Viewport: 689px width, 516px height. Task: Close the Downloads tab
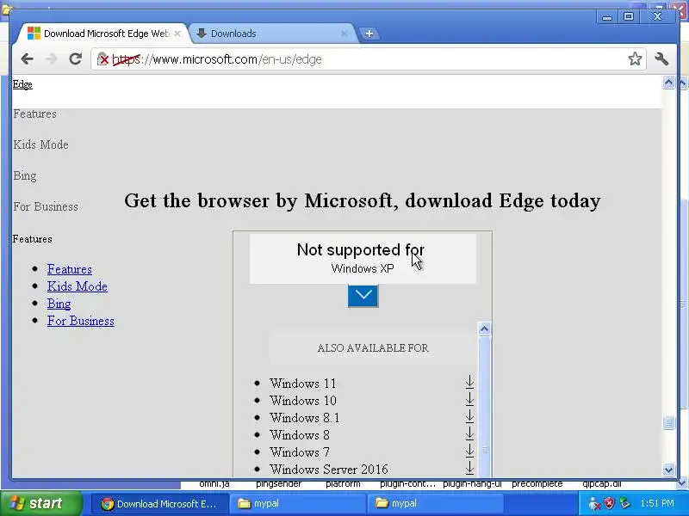[344, 34]
